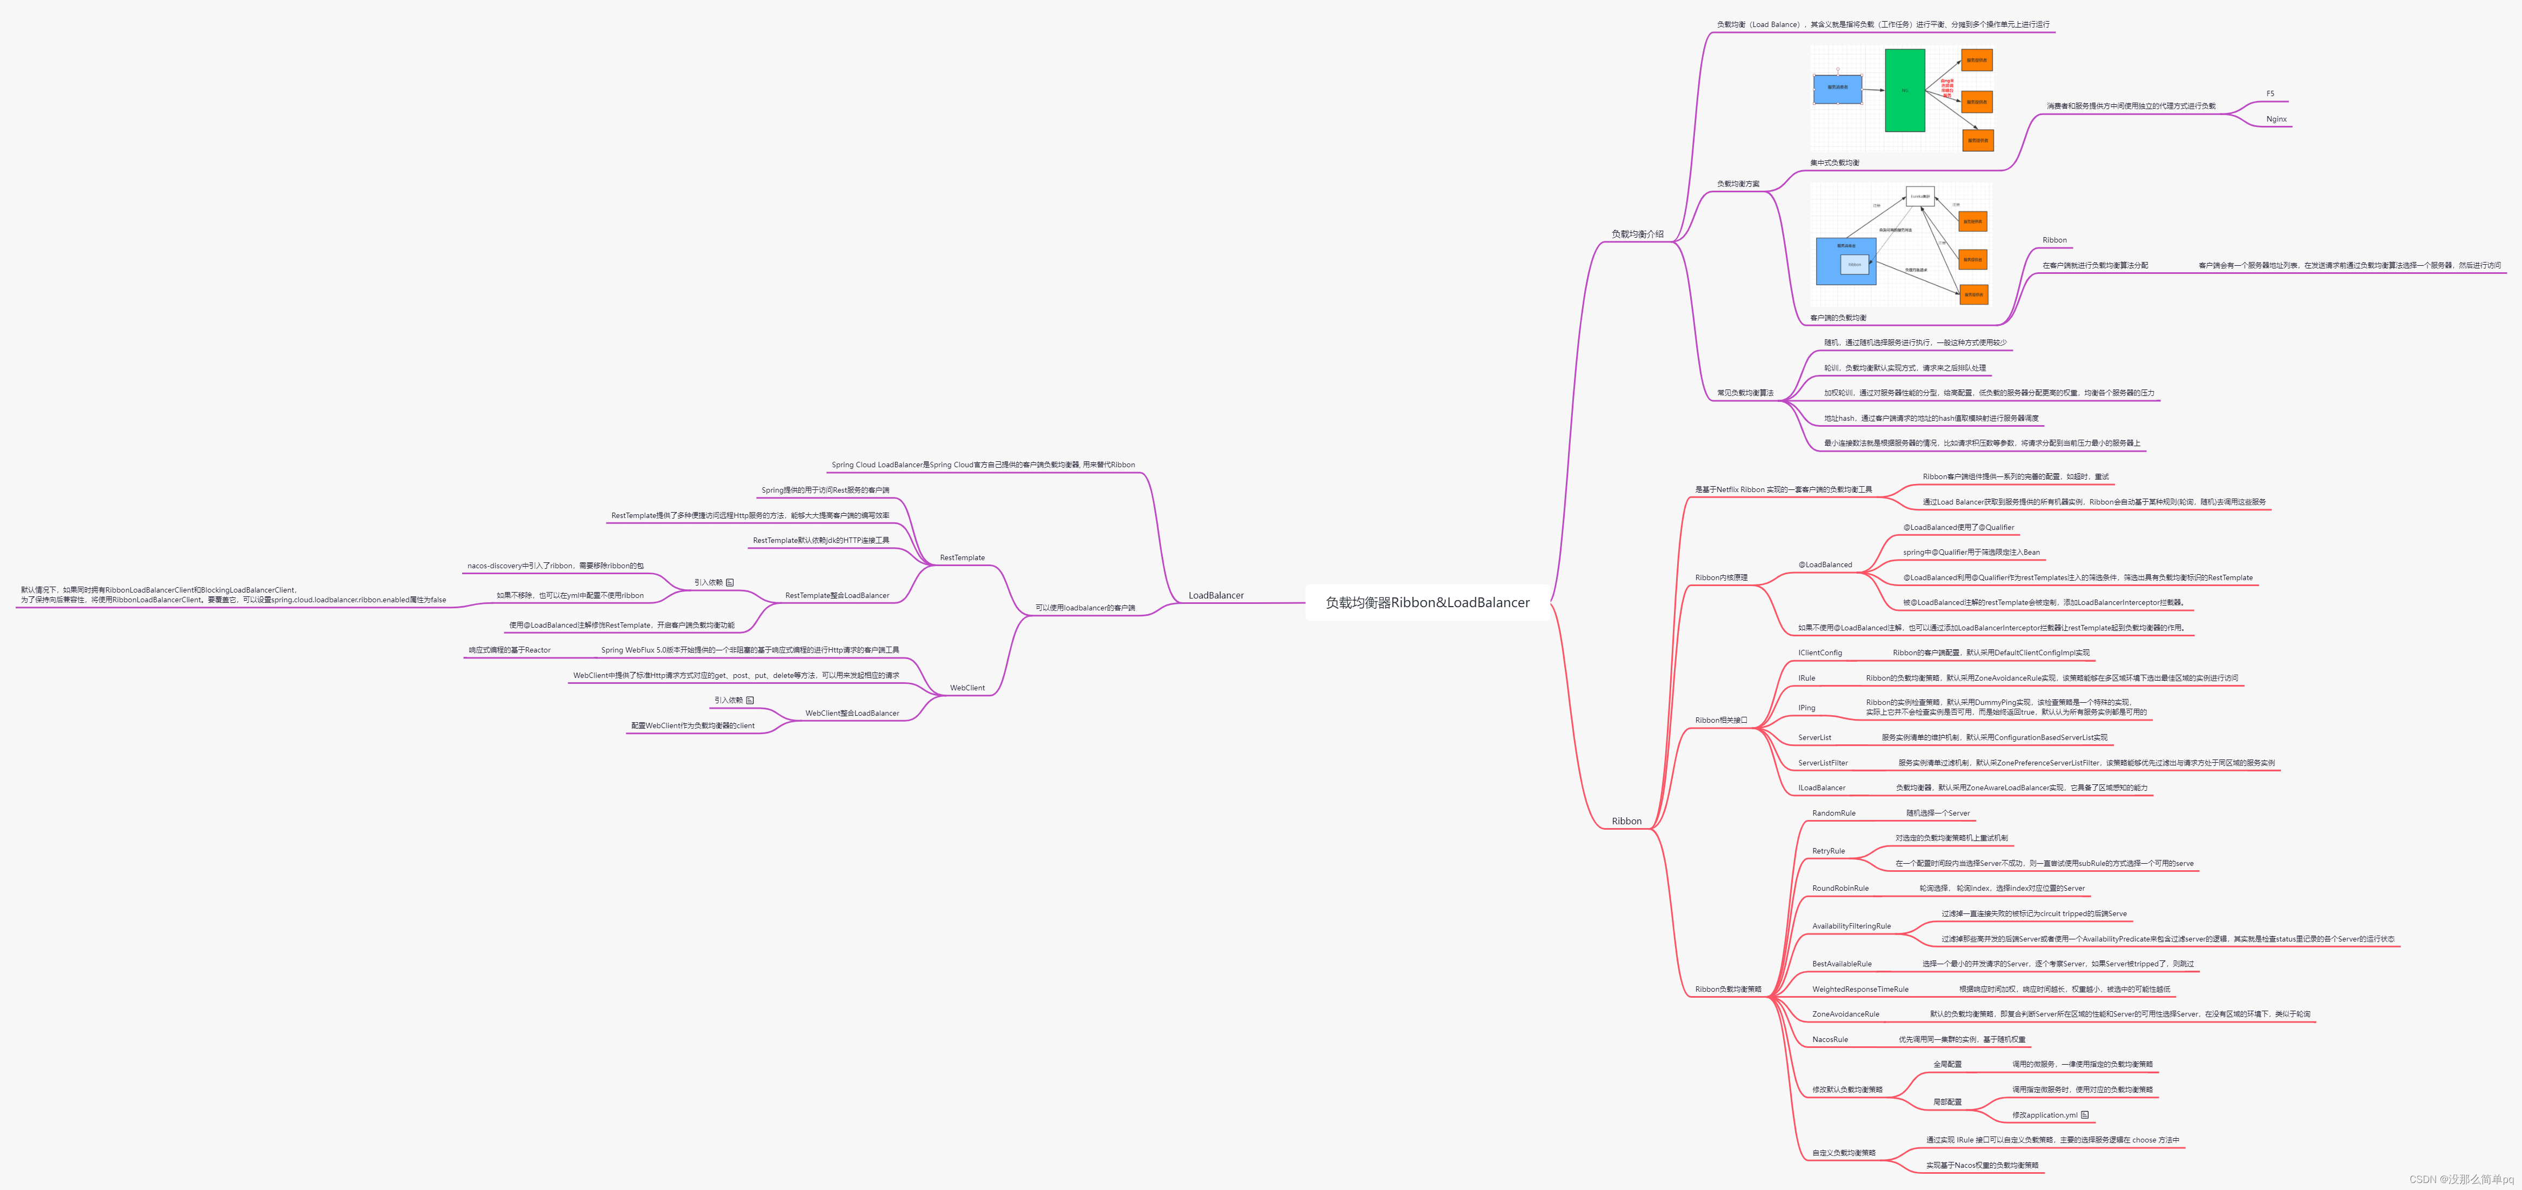
Task: Click note icon next to 修改application.yml
Action: coord(2084,1115)
